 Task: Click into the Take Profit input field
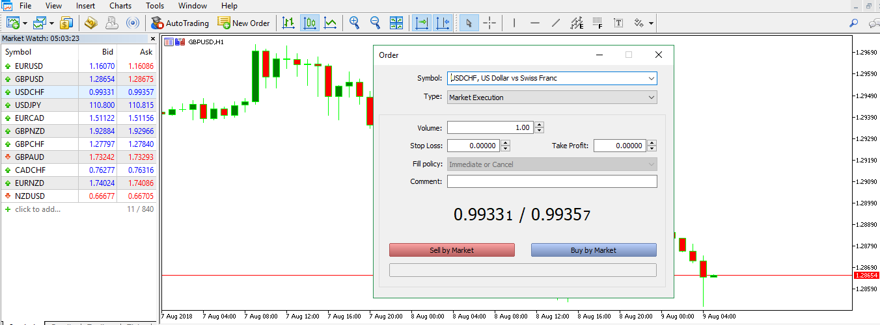pyautogui.click(x=620, y=146)
